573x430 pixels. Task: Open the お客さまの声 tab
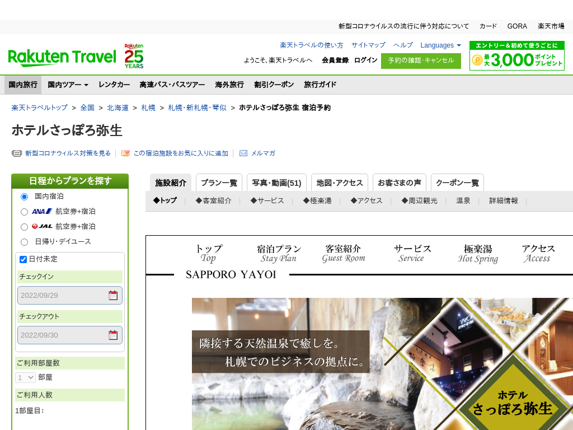[400, 183]
